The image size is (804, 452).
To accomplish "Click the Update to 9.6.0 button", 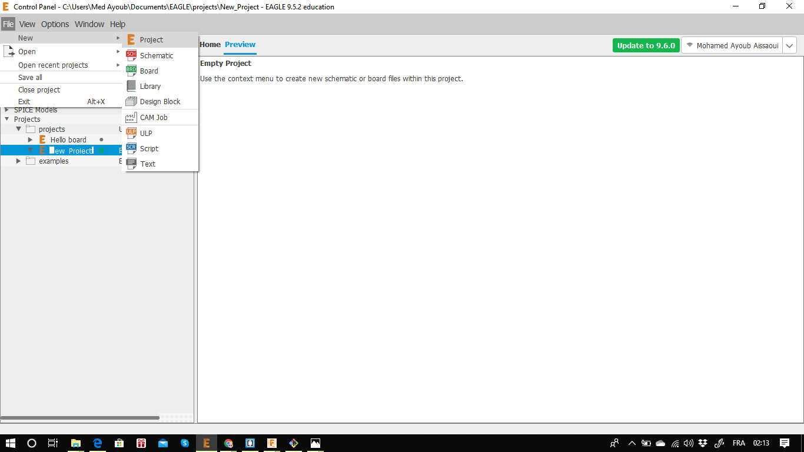I will [646, 45].
